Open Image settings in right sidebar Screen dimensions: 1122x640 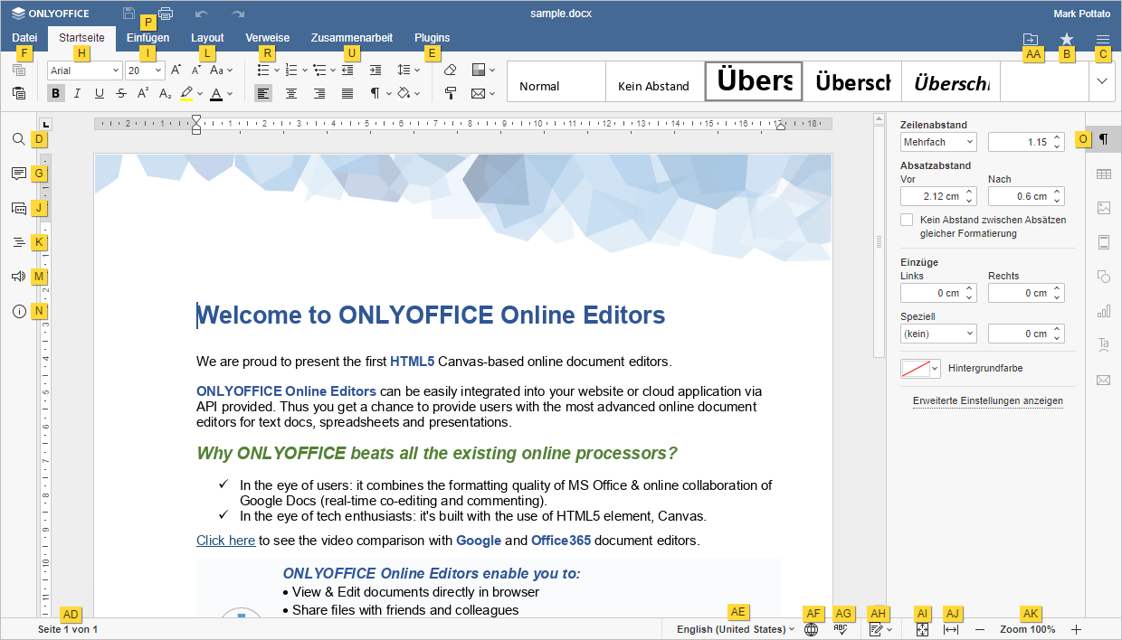click(x=1103, y=208)
